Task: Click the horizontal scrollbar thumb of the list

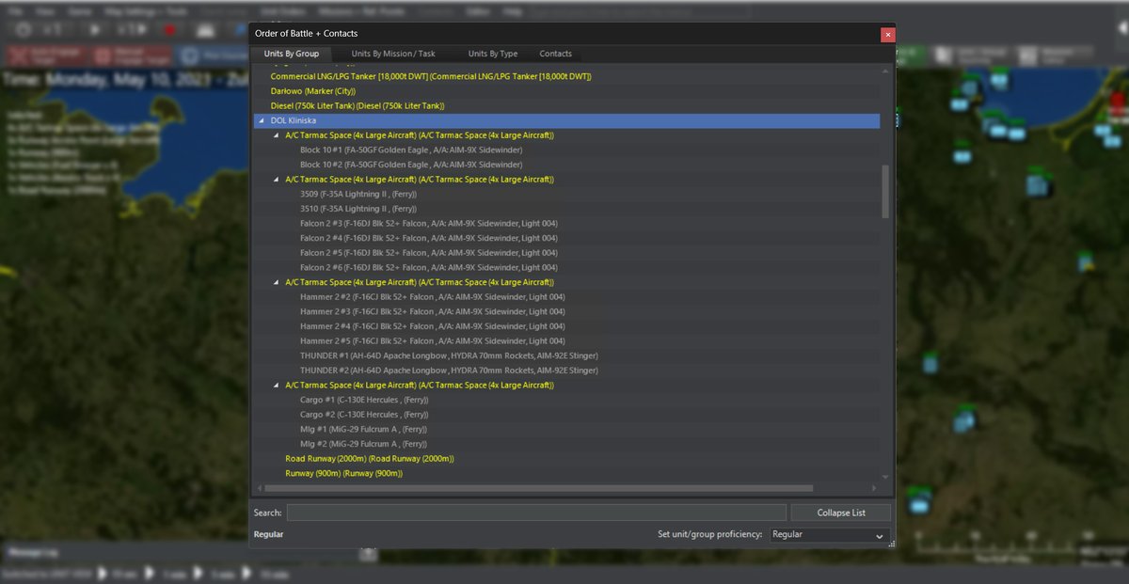Action: click(538, 488)
